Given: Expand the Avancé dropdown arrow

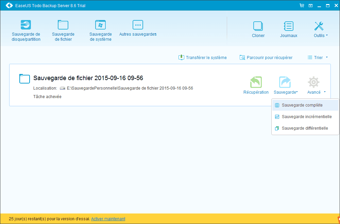Looking at the screenshot, I should (x=325, y=92).
